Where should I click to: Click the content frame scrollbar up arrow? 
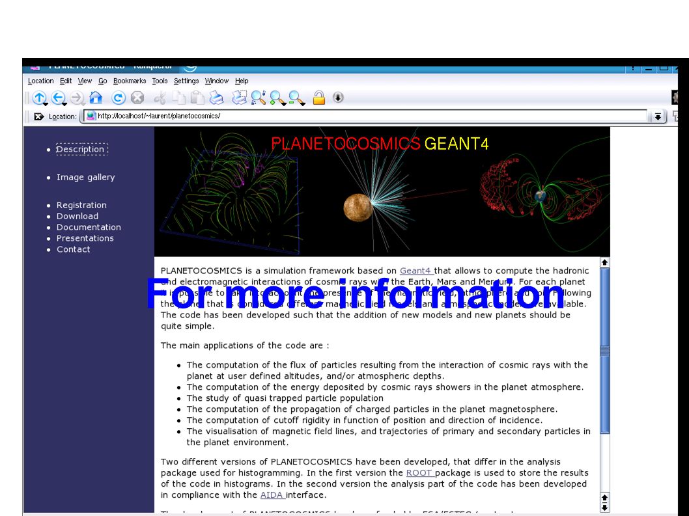coord(604,263)
